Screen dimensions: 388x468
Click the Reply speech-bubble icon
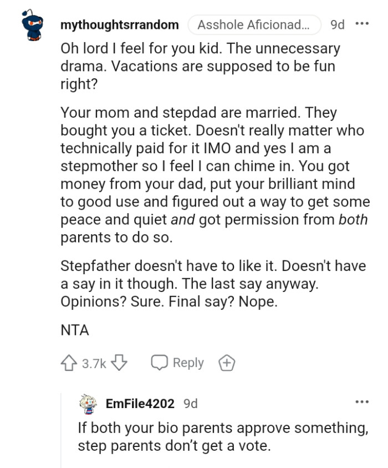click(161, 363)
